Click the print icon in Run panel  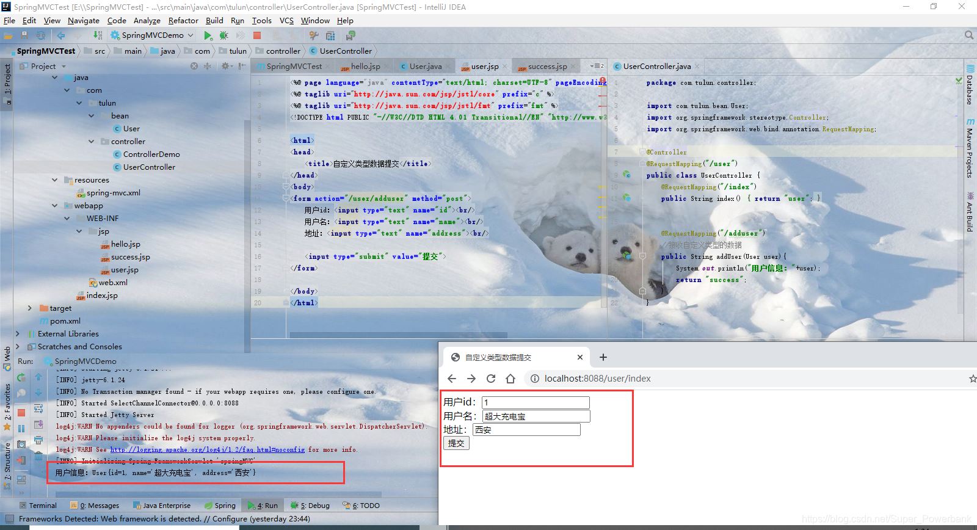38,440
